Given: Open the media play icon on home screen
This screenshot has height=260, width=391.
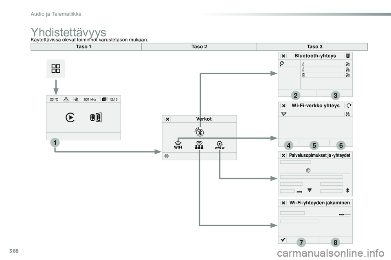Looking at the screenshot, I should pos(70,117).
